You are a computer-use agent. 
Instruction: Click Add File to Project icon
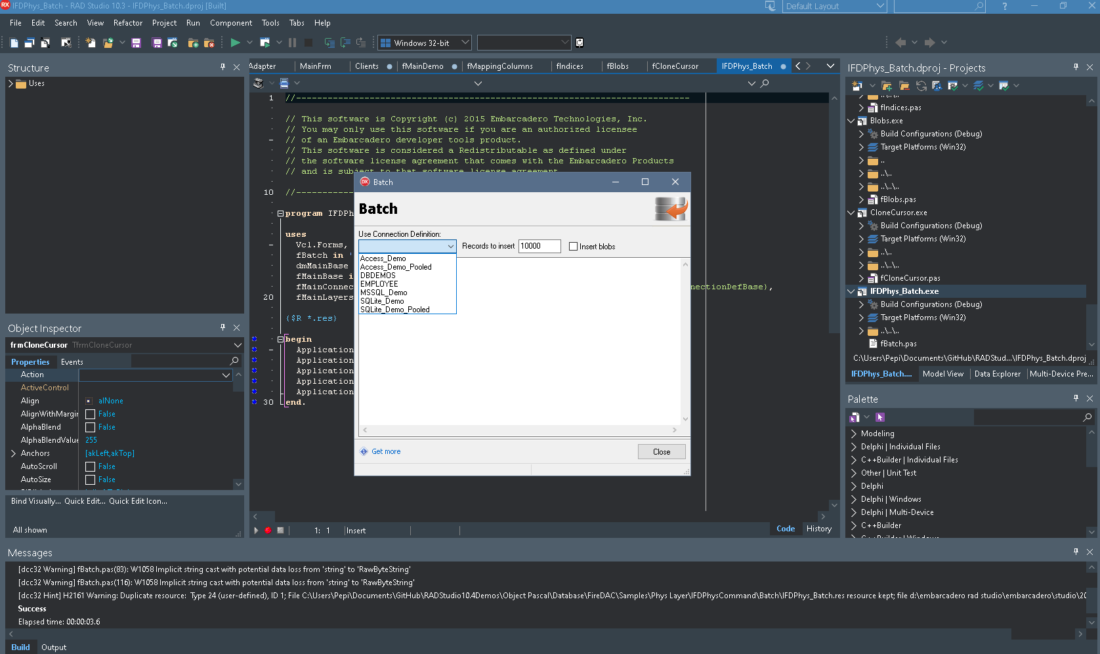pyautogui.click(x=193, y=43)
